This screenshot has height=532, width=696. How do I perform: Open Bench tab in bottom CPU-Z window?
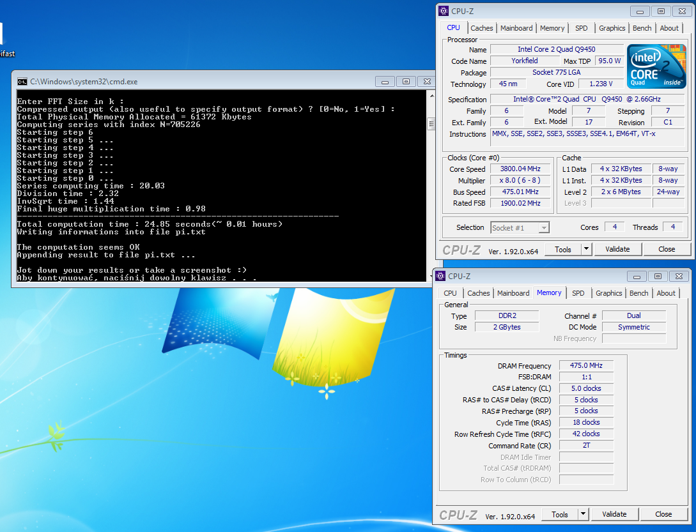tap(638, 293)
